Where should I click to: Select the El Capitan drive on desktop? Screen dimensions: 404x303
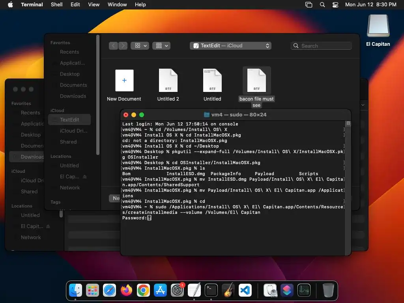(x=378, y=30)
